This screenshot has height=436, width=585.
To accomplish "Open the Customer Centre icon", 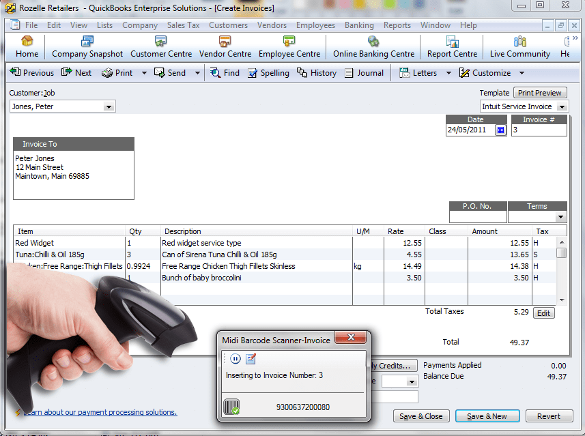I will coord(161,41).
